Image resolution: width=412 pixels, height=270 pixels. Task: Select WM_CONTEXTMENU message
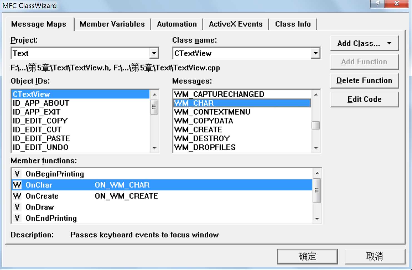pyautogui.click(x=242, y=112)
